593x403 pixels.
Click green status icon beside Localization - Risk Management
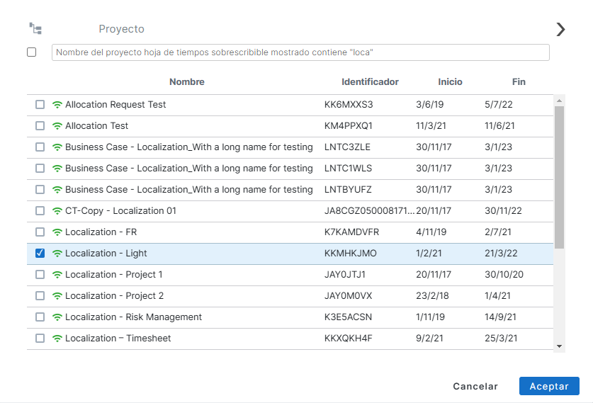click(x=57, y=317)
